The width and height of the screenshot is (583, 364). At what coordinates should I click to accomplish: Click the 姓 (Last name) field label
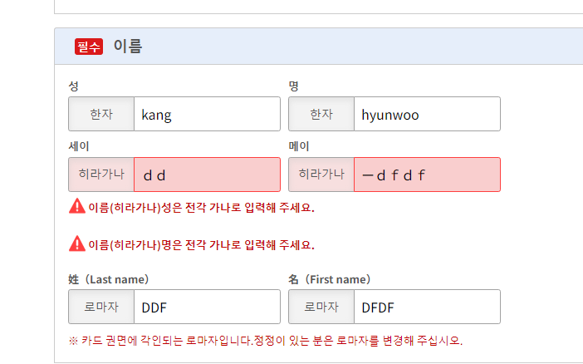[108, 279]
